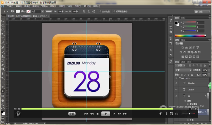Image resolution: width=212 pixels, height=125 pixels.
Task: Click the 字幕 subtitle button
Action: 72,114
